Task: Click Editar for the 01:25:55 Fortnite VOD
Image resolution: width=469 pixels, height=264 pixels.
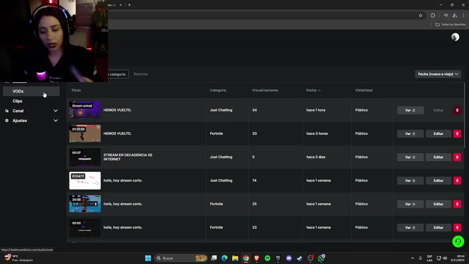Action: pyautogui.click(x=439, y=134)
